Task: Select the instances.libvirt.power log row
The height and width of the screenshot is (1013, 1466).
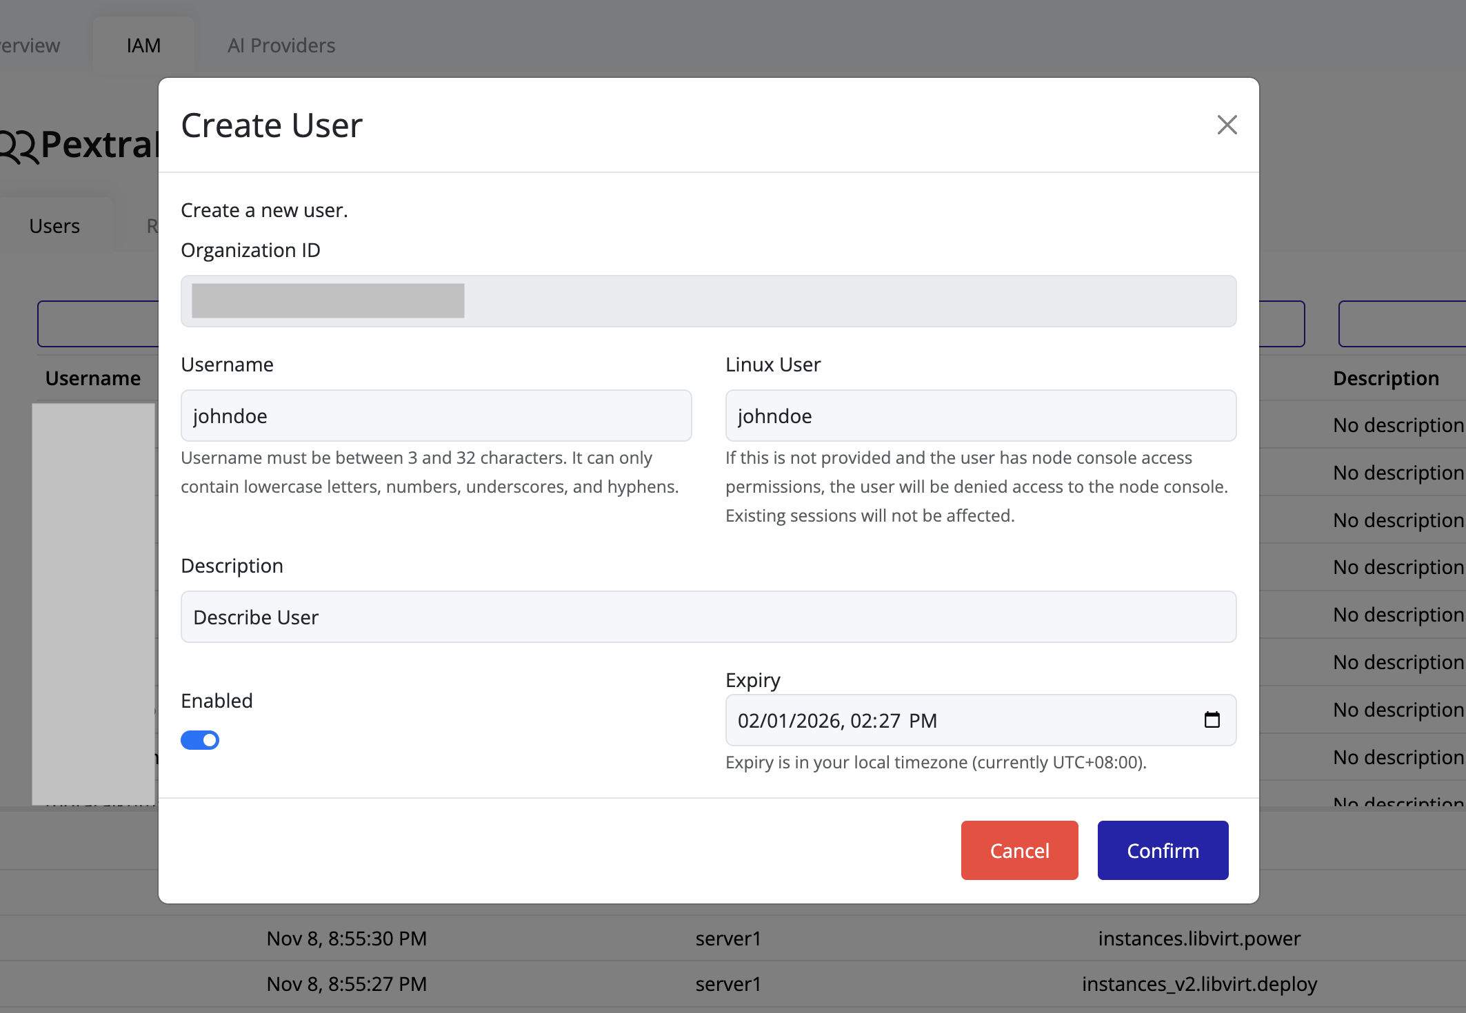Action: [x=1198, y=938]
